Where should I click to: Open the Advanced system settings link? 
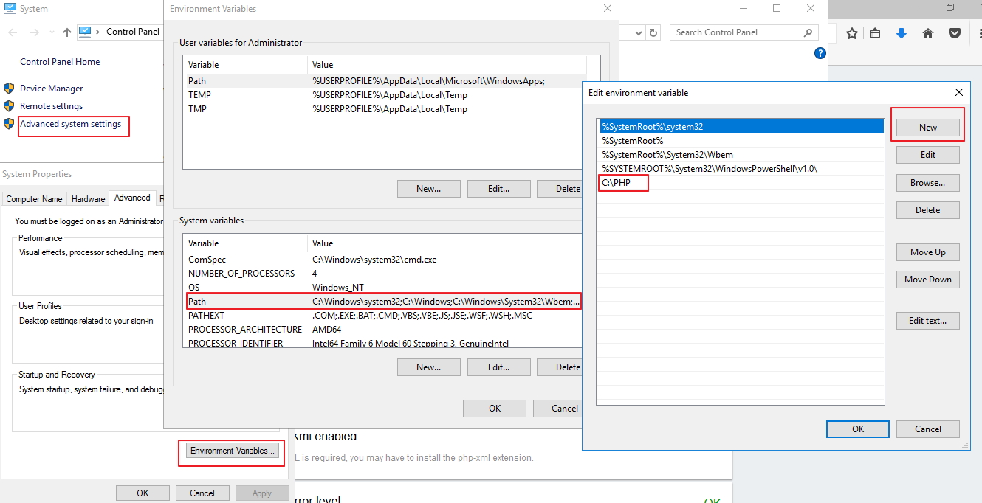[71, 124]
